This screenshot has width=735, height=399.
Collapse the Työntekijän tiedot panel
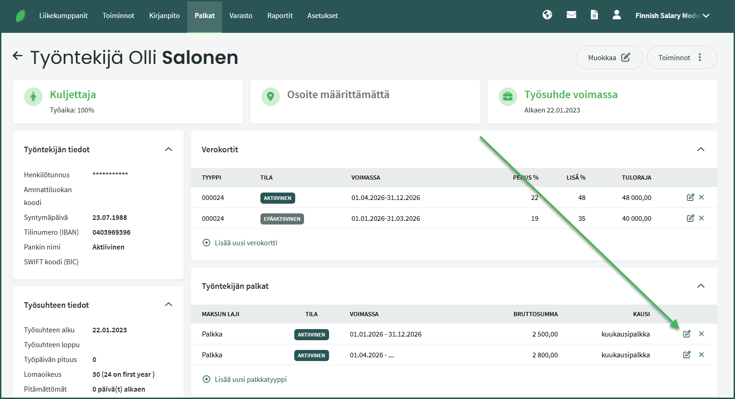click(x=169, y=150)
